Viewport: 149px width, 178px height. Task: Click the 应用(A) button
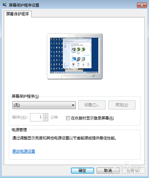(x=134, y=170)
